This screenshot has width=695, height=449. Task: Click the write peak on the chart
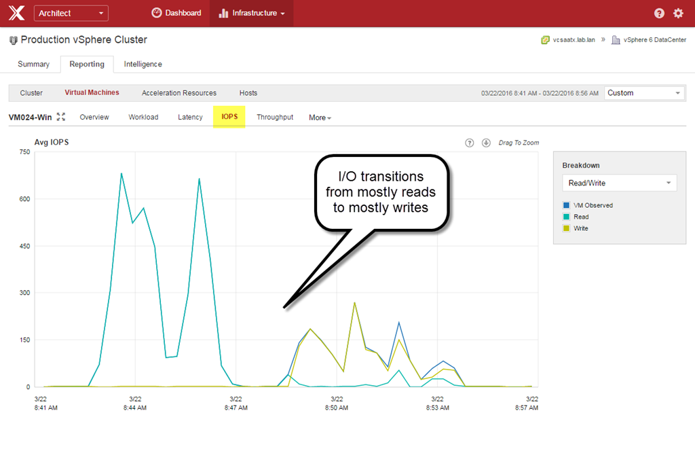[x=354, y=303]
